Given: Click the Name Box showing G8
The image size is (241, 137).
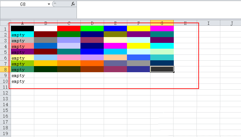Looking at the screenshot, I should (x=23, y=4).
